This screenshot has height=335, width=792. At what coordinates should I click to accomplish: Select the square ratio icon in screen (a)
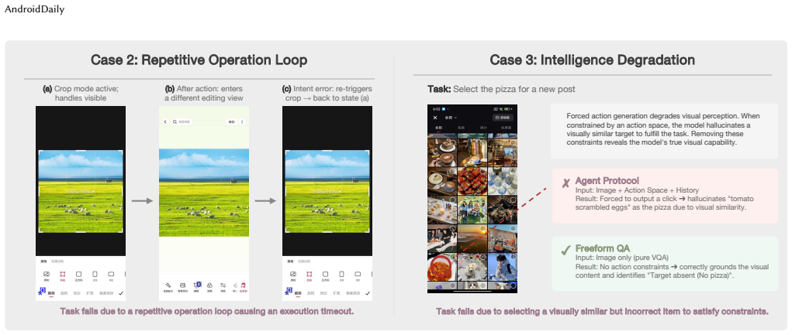coord(79,274)
